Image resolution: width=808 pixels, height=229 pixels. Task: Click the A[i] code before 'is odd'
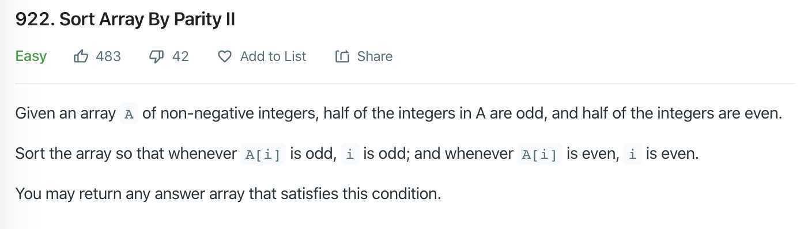click(x=263, y=154)
